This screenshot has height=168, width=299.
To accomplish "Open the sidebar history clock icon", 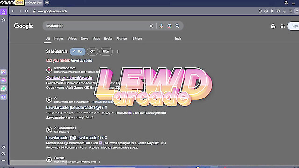I will pos(3,154).
